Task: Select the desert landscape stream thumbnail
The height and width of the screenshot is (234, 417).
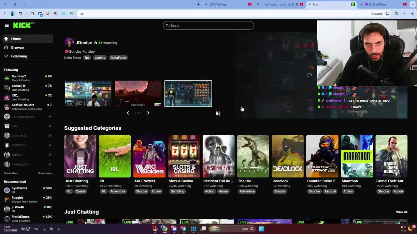Action: (138, 94)
